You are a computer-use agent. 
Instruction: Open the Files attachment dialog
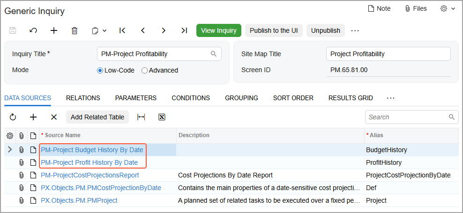(x=416, y=8)
